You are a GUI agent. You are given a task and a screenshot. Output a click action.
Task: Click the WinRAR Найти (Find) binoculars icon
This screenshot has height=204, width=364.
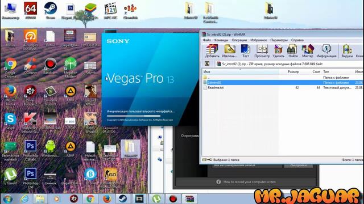point(293,51)
